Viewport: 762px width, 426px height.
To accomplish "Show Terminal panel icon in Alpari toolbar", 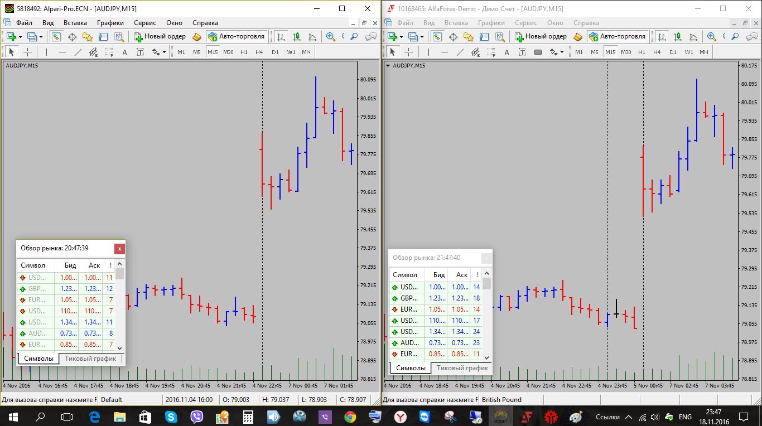I will coord(103,36).
